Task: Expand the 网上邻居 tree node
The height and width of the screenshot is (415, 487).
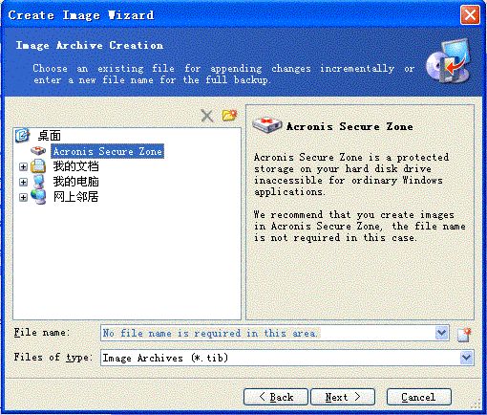Action: click(23, 198)
